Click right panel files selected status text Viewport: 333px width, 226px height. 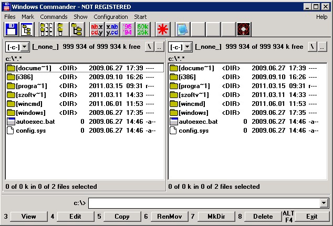click(x=214, y=187)
